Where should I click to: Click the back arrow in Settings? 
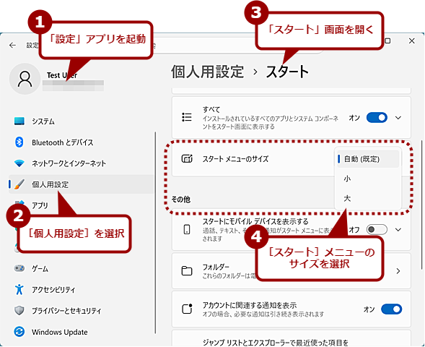[x=12, y=46]
